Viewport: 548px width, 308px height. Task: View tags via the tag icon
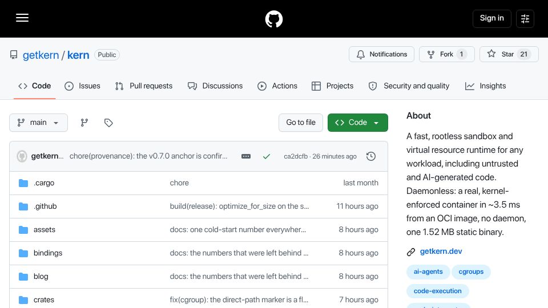tap(108, 123)
